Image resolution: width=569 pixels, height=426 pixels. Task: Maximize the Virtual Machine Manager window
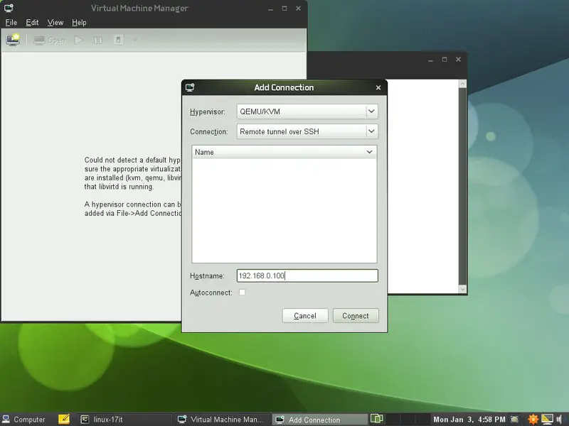pyautogui.click(x=284, y=9)
